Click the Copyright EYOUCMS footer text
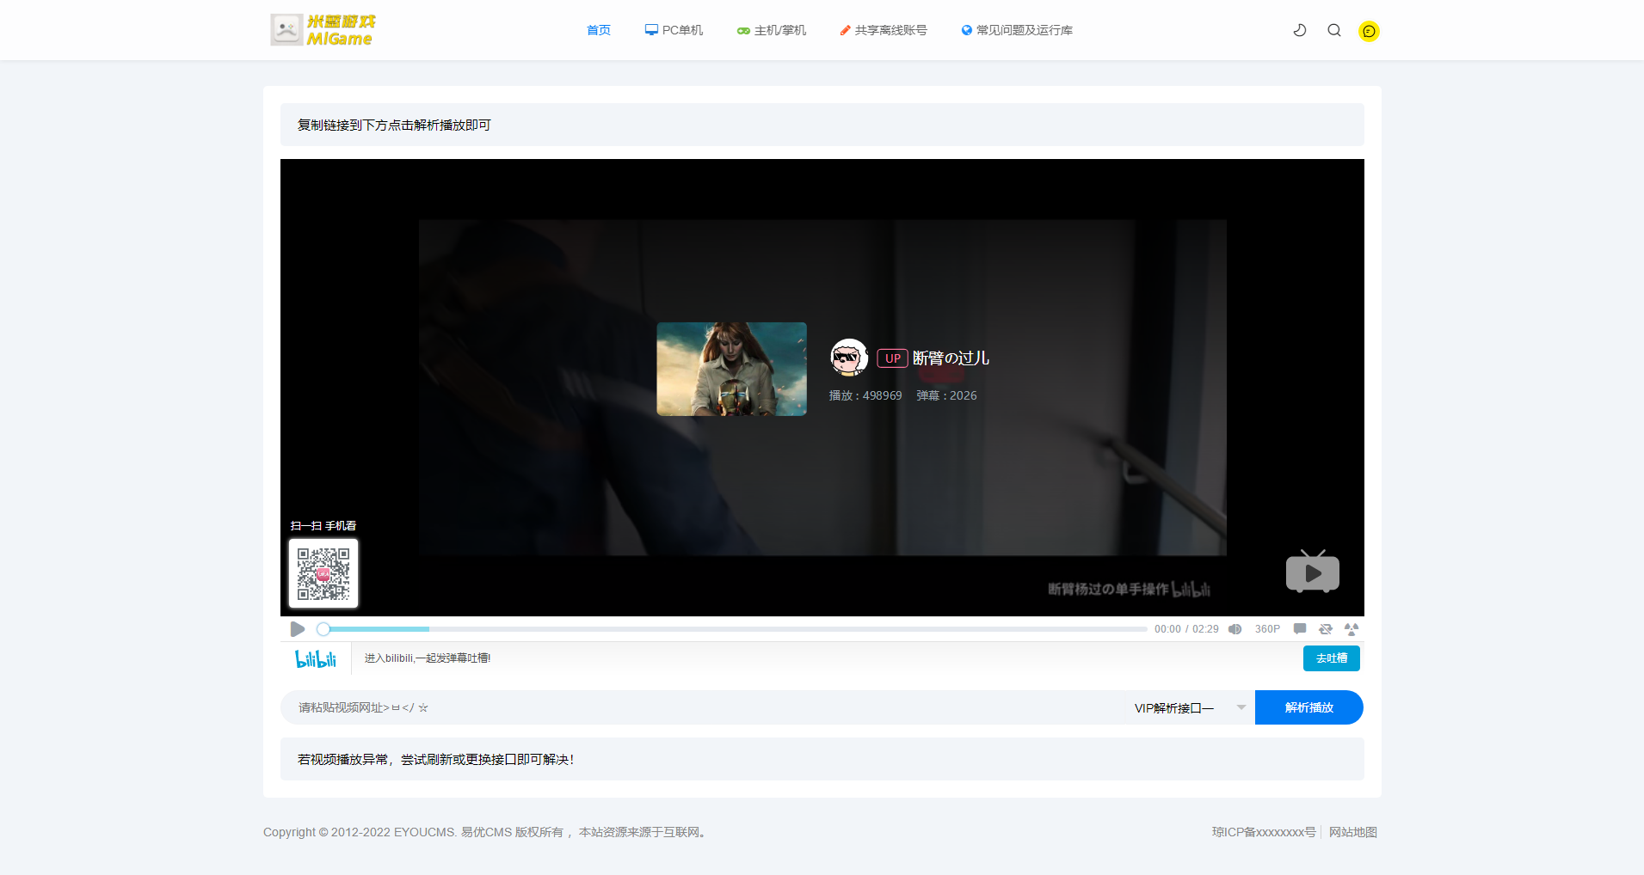 tap(486, 832)
